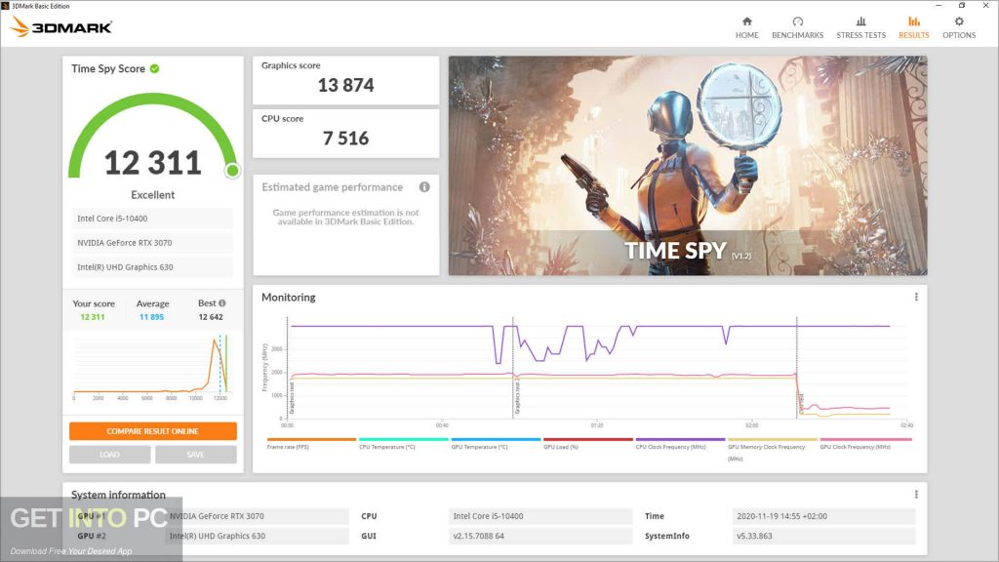Minimize the 3DMark window

pos(939,6)
